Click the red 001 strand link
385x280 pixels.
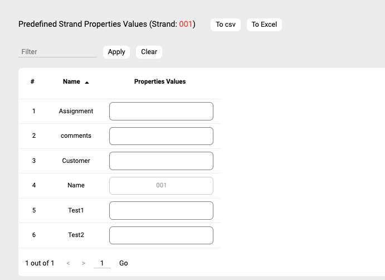click(x=186, y=25)
